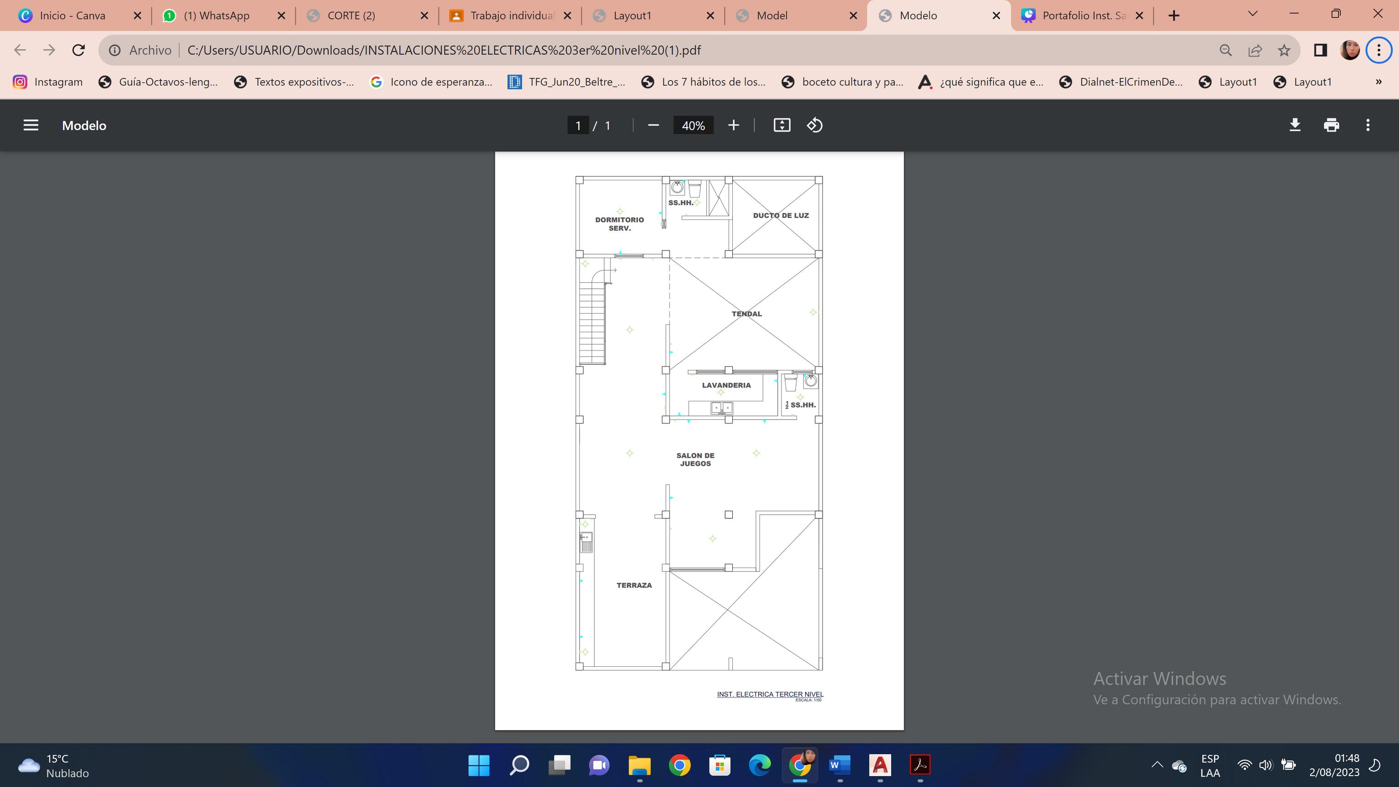The image size is (1399, 787).
Task: Open PDF viewer more actions menu
Action: [x=1368, y=125]
